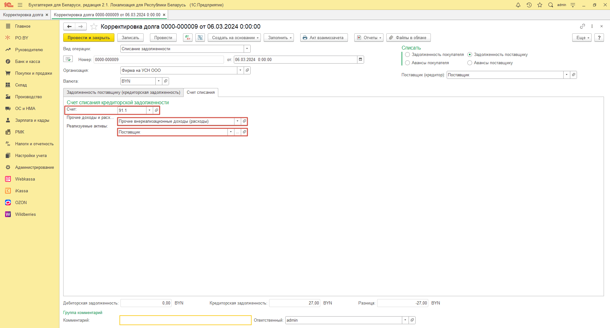Select Задолженность покупателя radio option
The height and width of the screenshot is (328, 610).
(x=407, y=55)
